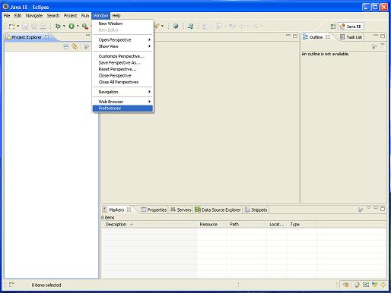Click the green Run button icon
391x293 pixels.
tap(72, 26)
